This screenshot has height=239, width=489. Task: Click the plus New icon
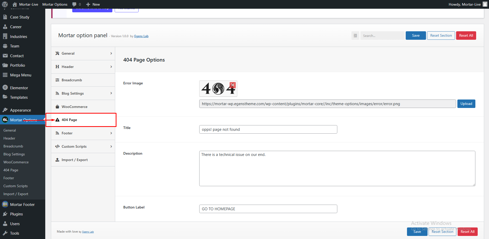[88, 4]
